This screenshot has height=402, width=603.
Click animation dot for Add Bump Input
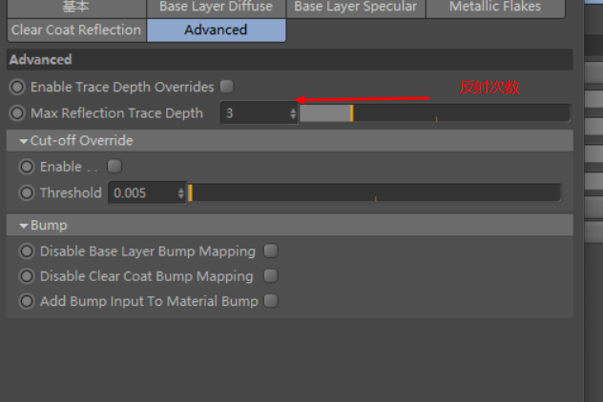(27, 301)
